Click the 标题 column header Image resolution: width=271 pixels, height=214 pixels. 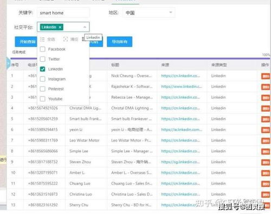click(x=115, y=65)
